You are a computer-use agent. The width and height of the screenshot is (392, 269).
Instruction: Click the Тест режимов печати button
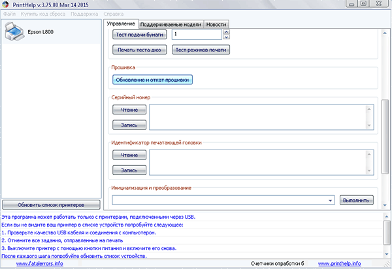[x=201, y=50]
